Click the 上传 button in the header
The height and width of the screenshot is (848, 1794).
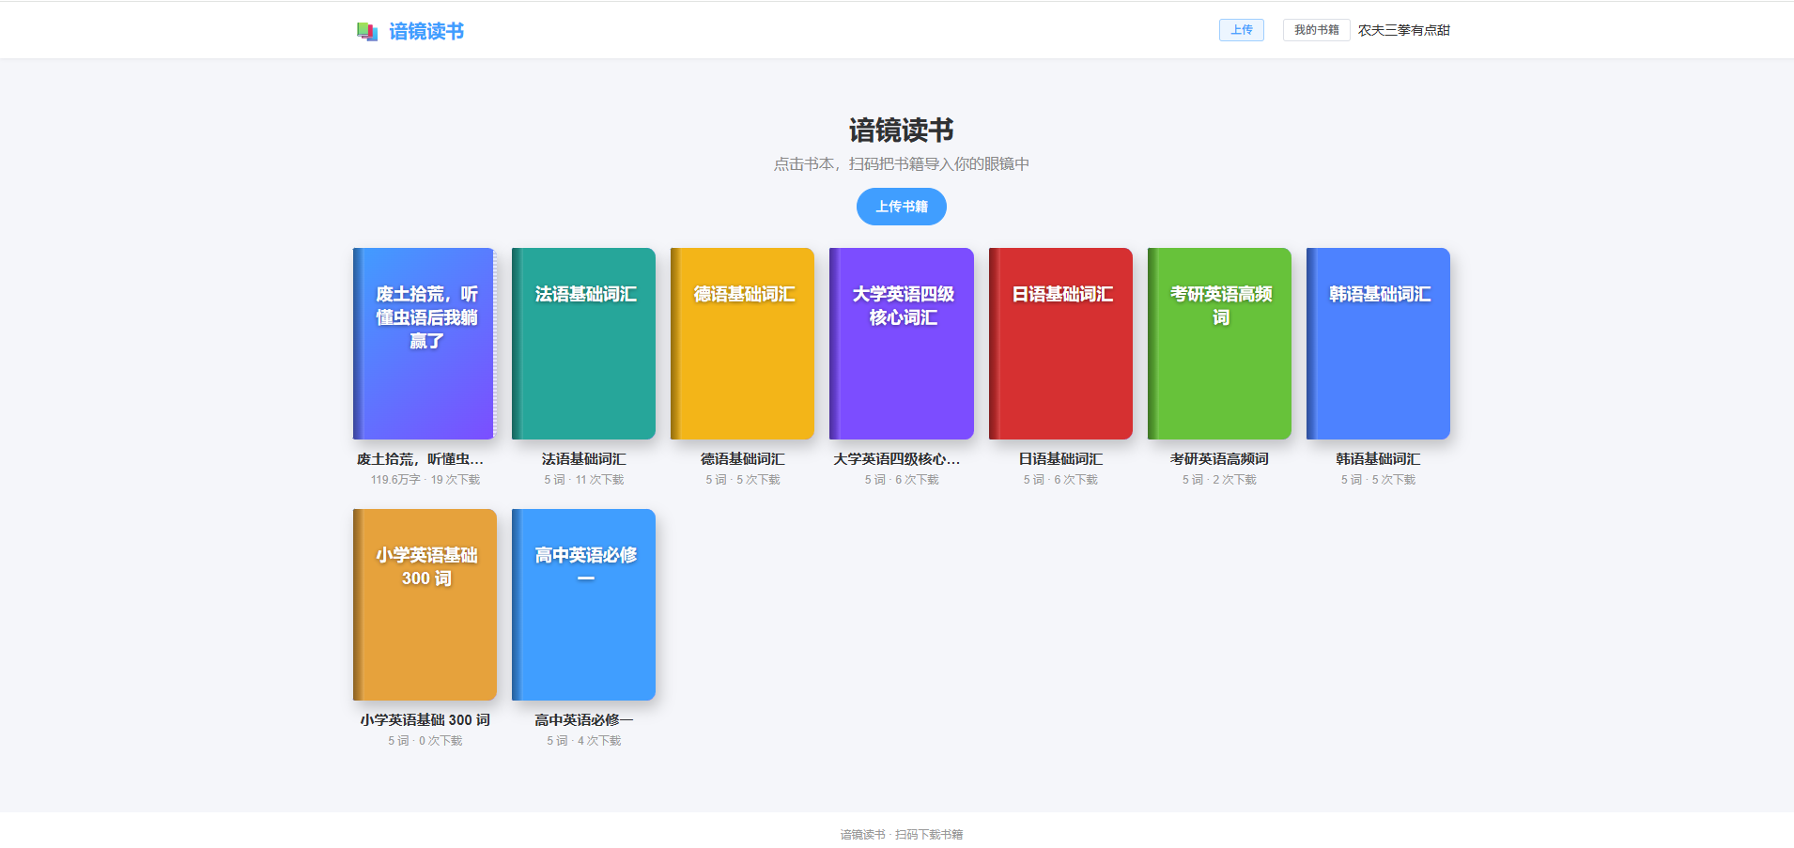[1241, 30]
